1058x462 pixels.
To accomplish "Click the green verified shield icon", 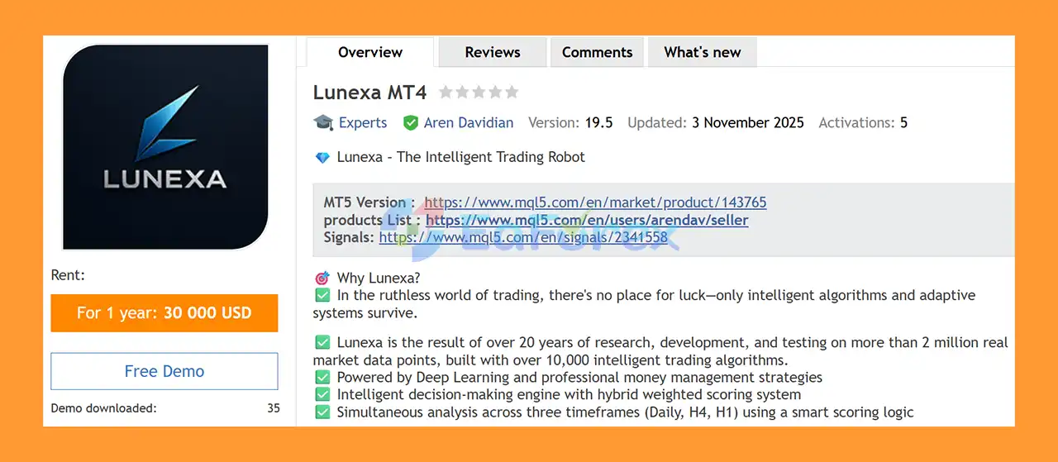I will (410, 123).
